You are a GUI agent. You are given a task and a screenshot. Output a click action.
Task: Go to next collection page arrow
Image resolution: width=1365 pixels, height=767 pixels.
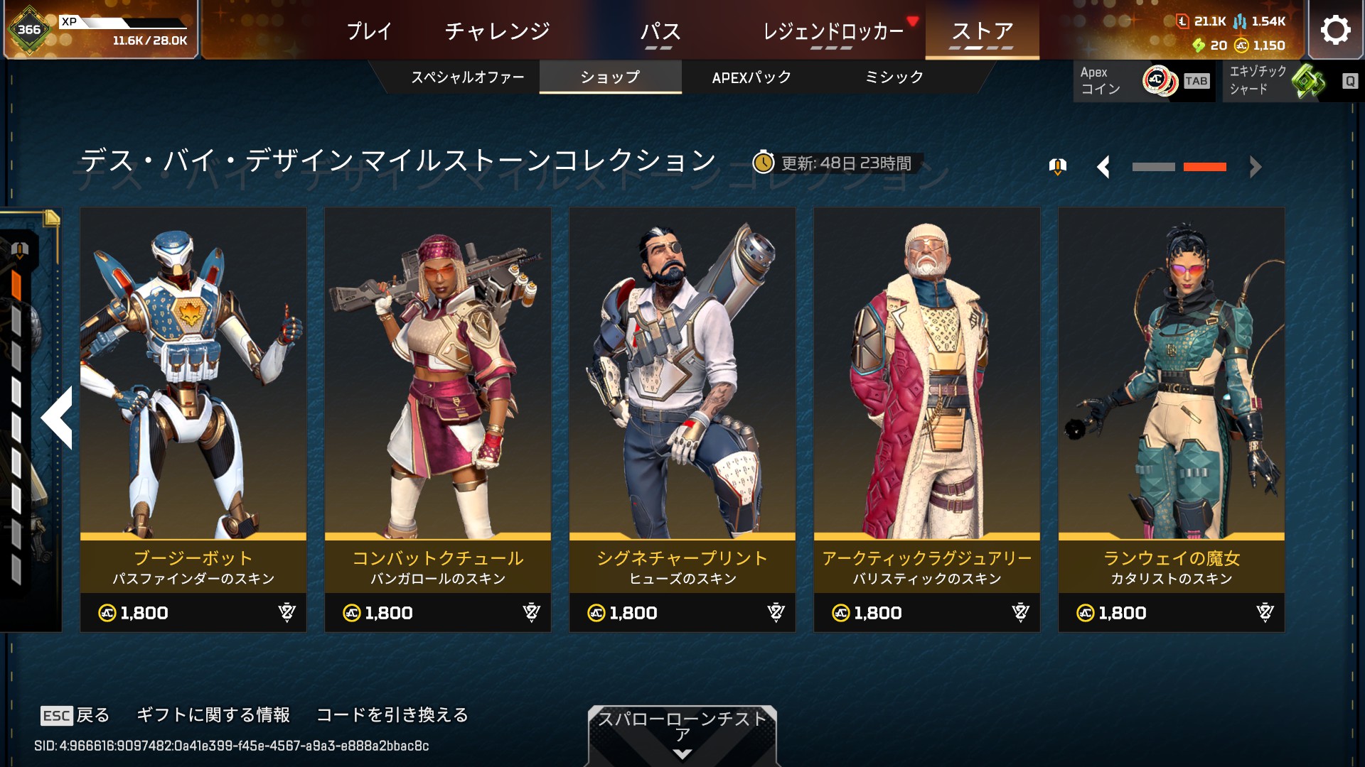[1256, 167]
